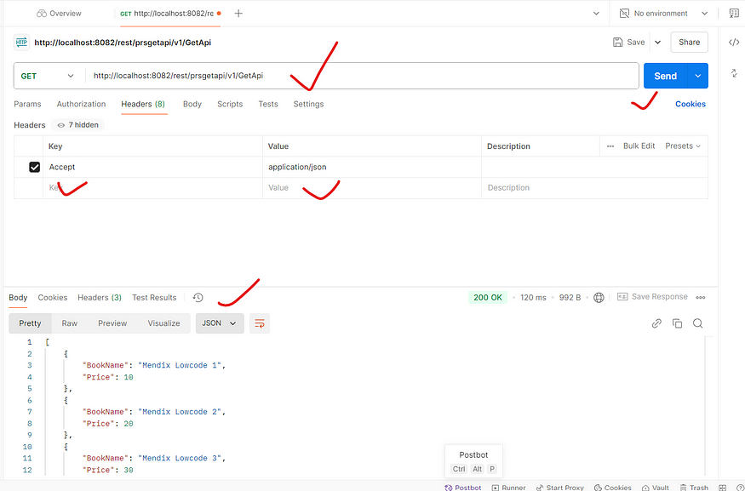Click the request URL input field

(x=358, y=76)
